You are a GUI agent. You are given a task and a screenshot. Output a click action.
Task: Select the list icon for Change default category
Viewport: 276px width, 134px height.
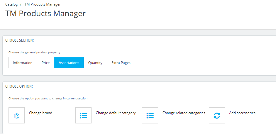coord(83,115)
